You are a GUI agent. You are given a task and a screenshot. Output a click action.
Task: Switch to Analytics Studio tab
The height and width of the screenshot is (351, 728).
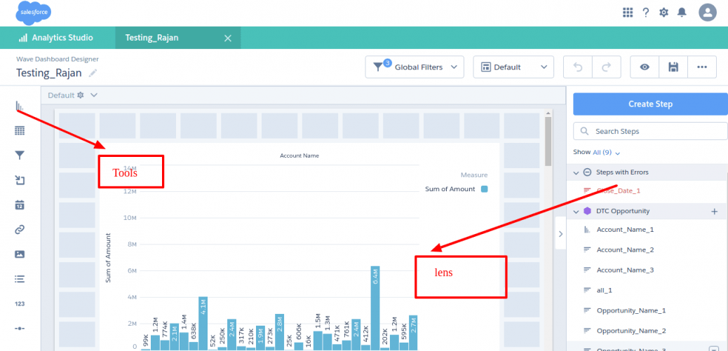point(55,38)
